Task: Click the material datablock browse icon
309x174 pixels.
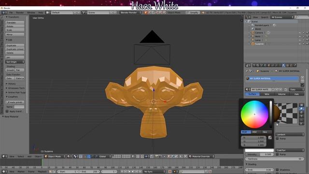Action: click(248, 89)
